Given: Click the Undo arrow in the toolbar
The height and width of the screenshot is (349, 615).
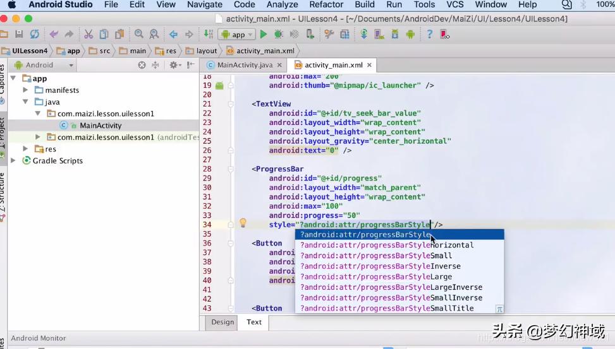Looking at the screenshot, I should tap(54, 34).
